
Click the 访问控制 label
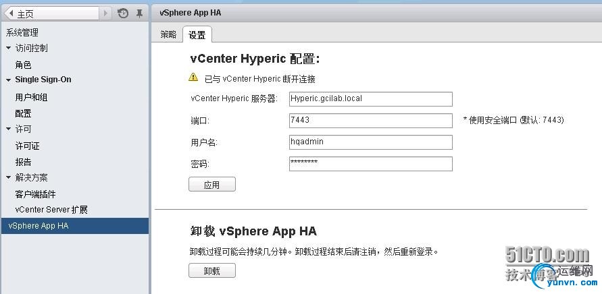(32, 49)
